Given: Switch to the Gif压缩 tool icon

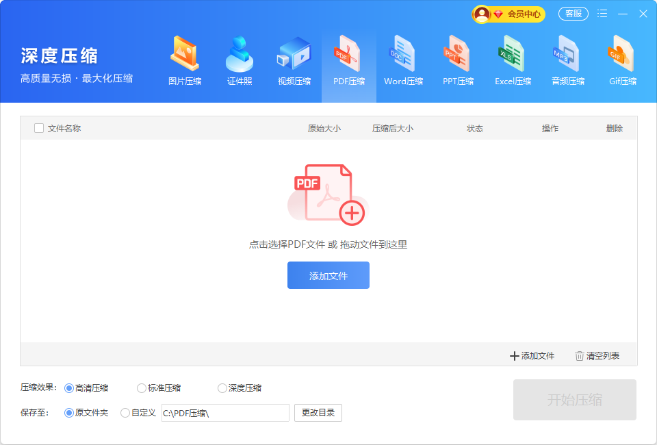Looking at the screenshot, I should tap(622, 54).
